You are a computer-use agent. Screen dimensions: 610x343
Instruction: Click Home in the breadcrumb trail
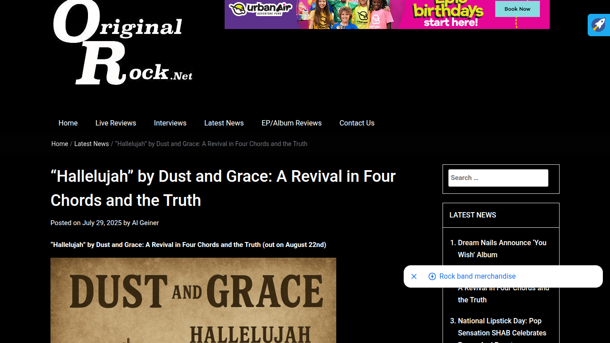click(x=59, y=144)
